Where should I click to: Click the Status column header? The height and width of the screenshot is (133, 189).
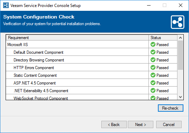click(163, 38)
